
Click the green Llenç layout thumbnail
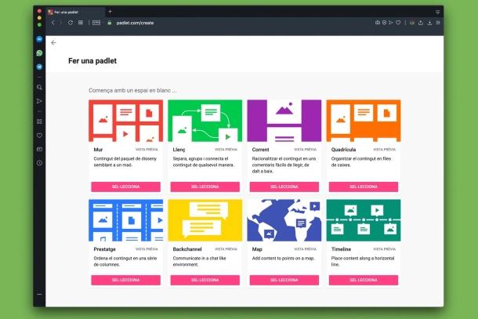click(205, 121)
